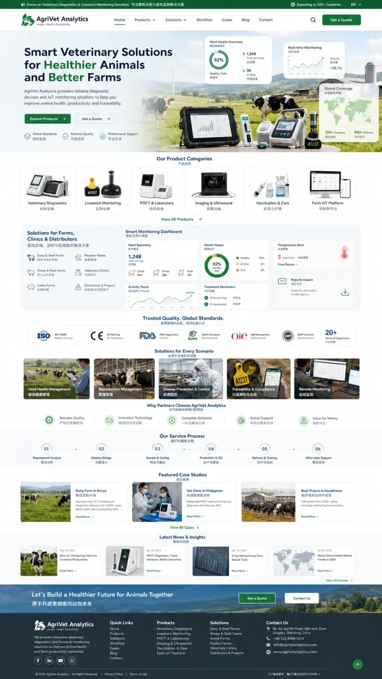Open the Traceability & Compliance scenario image
382x679 pixels.
point(259,379)
